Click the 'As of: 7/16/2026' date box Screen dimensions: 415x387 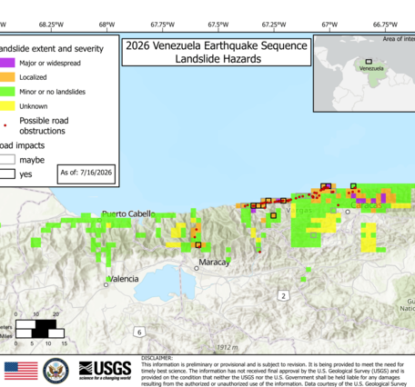point(86,174)
